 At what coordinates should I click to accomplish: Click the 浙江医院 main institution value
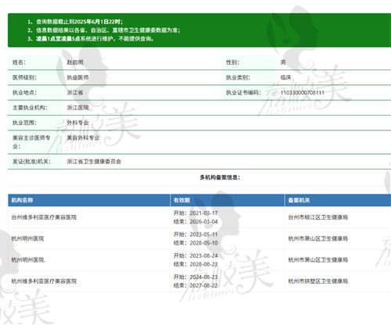pyautogui.click(x=77, y=108)
